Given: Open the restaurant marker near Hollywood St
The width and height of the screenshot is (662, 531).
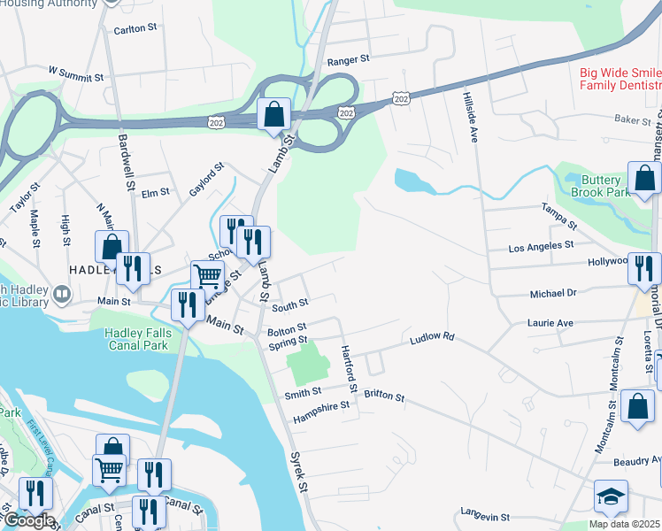Looking at the screenshot, I should 644,269.
